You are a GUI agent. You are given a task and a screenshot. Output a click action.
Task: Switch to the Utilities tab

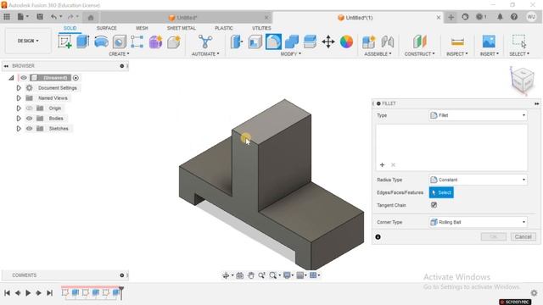[261, 28]
